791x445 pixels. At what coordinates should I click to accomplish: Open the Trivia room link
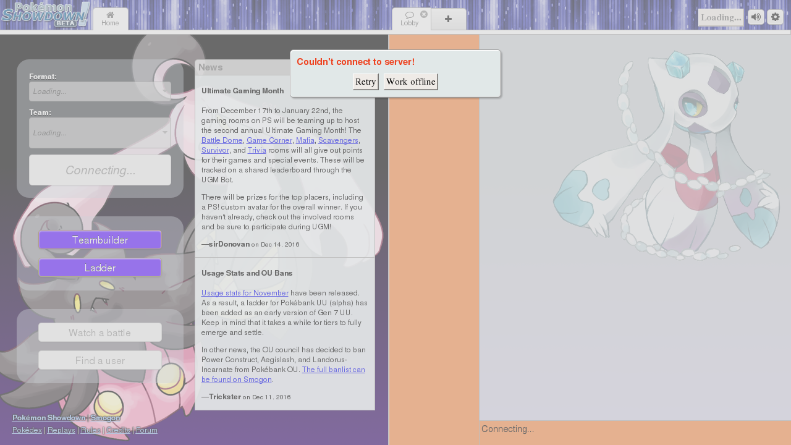(x=256, y=150)
